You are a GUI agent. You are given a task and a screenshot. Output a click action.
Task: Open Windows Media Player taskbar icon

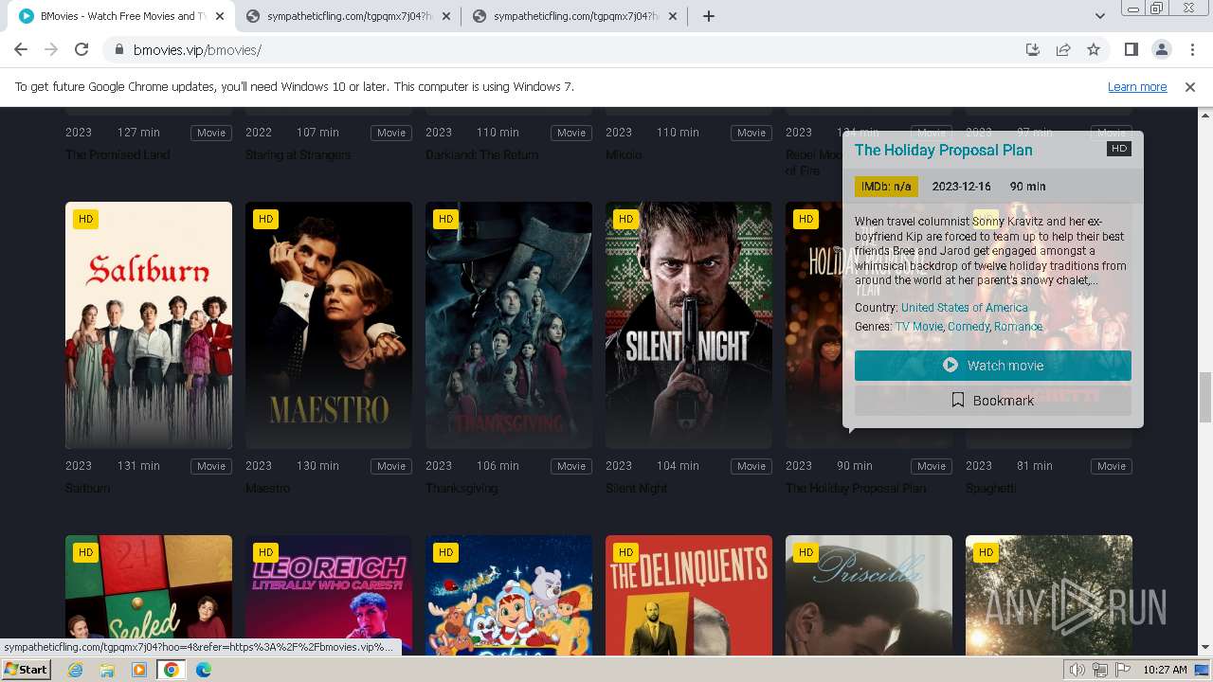click(x=139, y=670)
